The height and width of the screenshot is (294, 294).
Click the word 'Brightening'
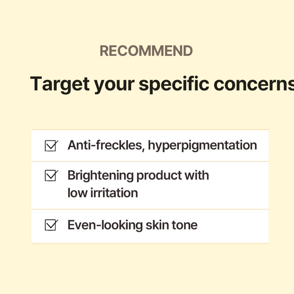point(100,175)
